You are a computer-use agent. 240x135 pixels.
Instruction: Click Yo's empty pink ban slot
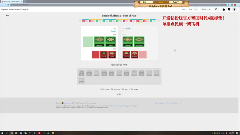143,55
